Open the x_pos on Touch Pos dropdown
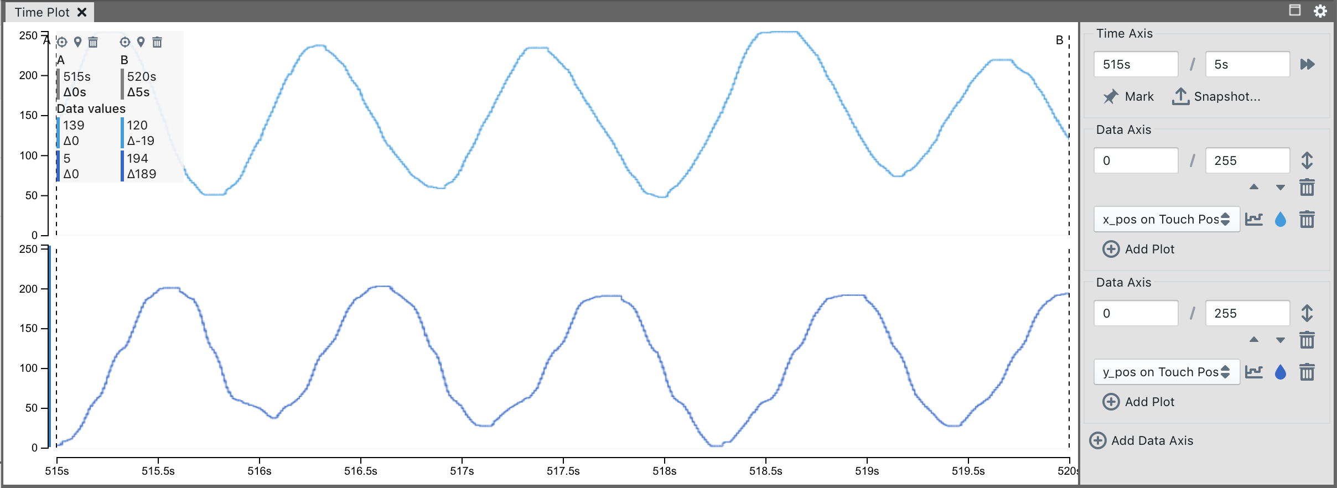Viewport: 1337px width, 488px height. [x=1167, y=220]
